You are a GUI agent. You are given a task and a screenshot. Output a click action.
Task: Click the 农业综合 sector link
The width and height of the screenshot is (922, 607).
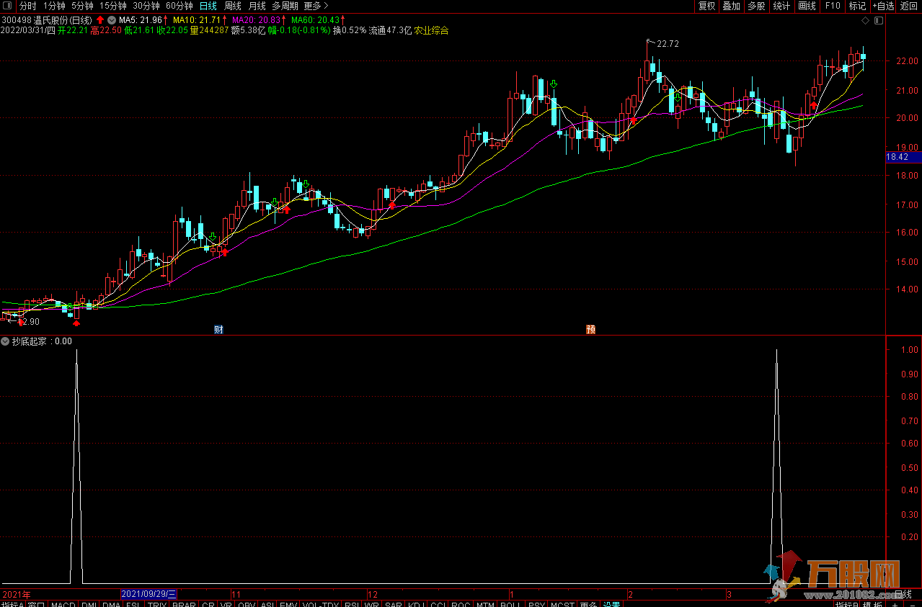[x=431, y=30]
